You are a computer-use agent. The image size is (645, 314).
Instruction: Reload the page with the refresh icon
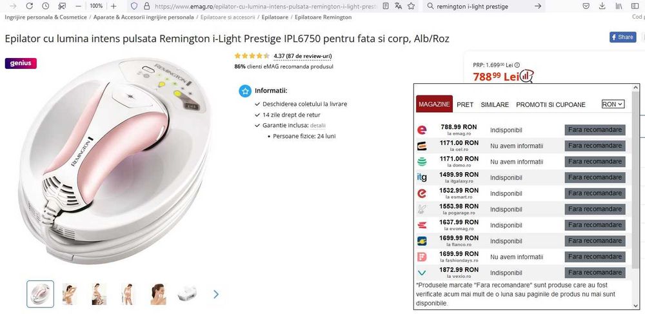point(29,6)
